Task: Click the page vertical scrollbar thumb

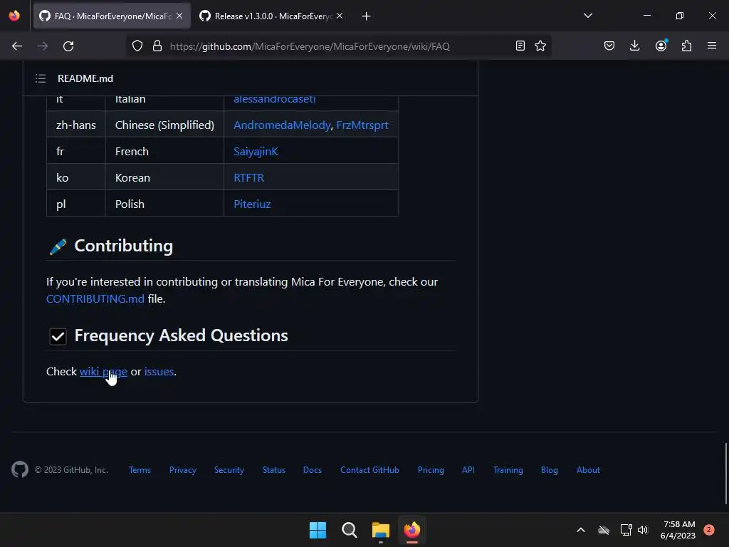Action: tap(725, 474)
